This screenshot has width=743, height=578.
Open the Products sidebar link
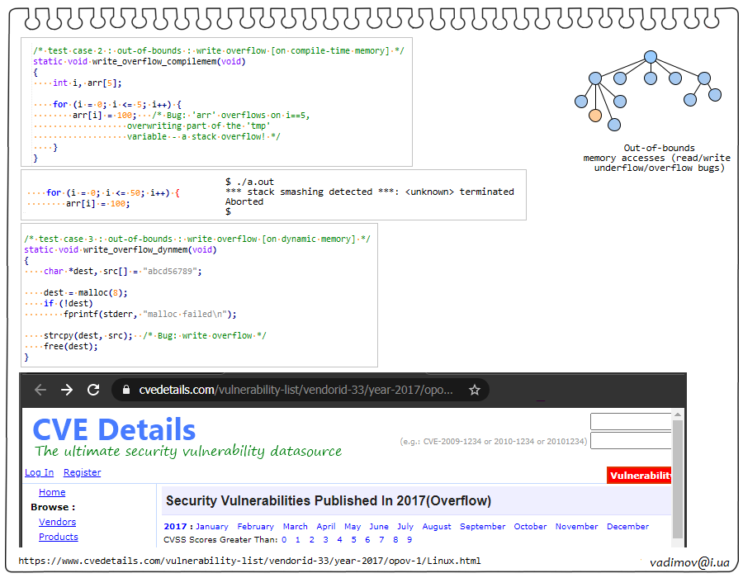(59, 537)
